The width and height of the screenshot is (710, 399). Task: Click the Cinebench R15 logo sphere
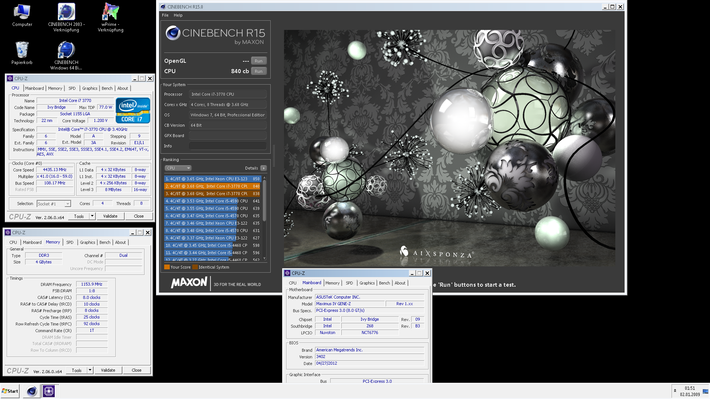(173, 33)
